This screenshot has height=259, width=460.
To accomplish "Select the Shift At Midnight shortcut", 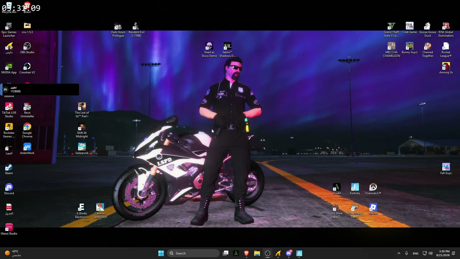I will click(82, 130).
